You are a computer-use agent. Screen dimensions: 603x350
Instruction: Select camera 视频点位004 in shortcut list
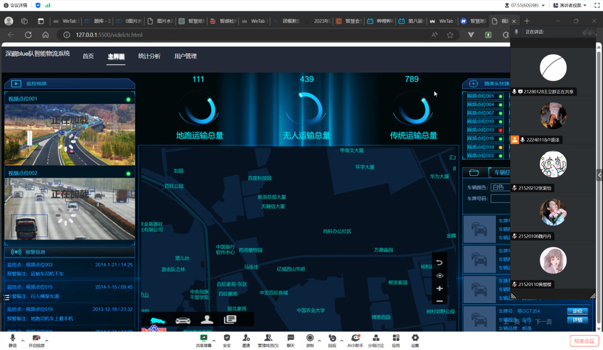(x=485, y=104)
